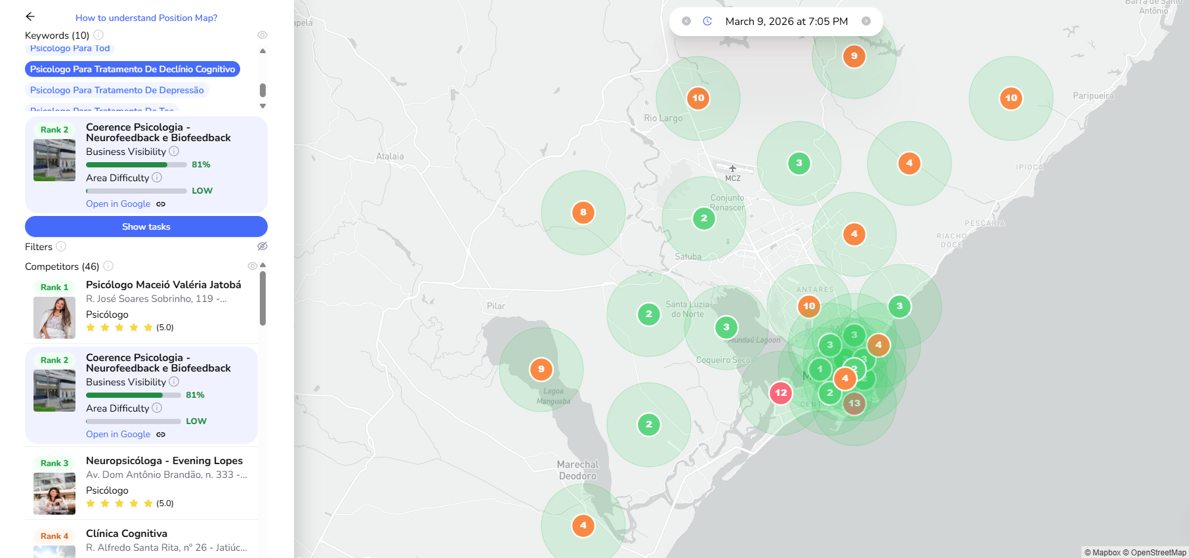This screenshot has width=1189, height=558.
Task: Click the Keywords (10) heading
Action: point(57,35)
